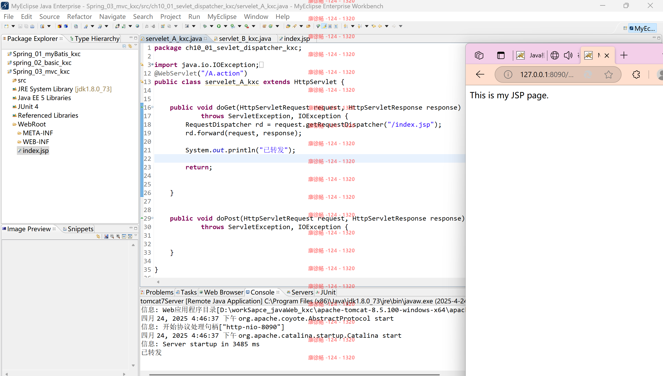Toggle the Breadcrumb toolbar icon

(318, 26)
